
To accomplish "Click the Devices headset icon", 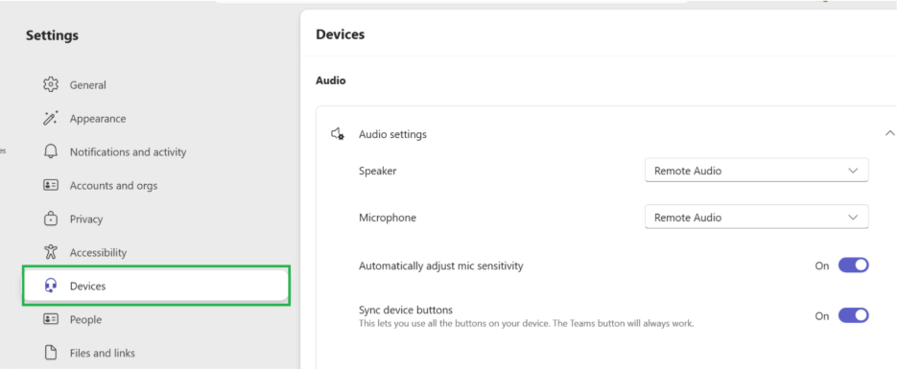I will coord(51,286).
